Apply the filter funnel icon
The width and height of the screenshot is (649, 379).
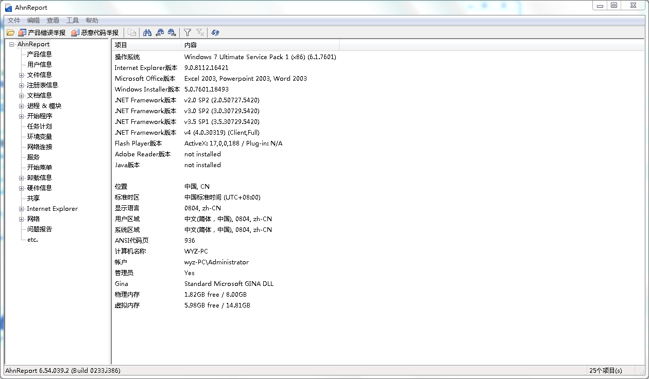[187, 32]
